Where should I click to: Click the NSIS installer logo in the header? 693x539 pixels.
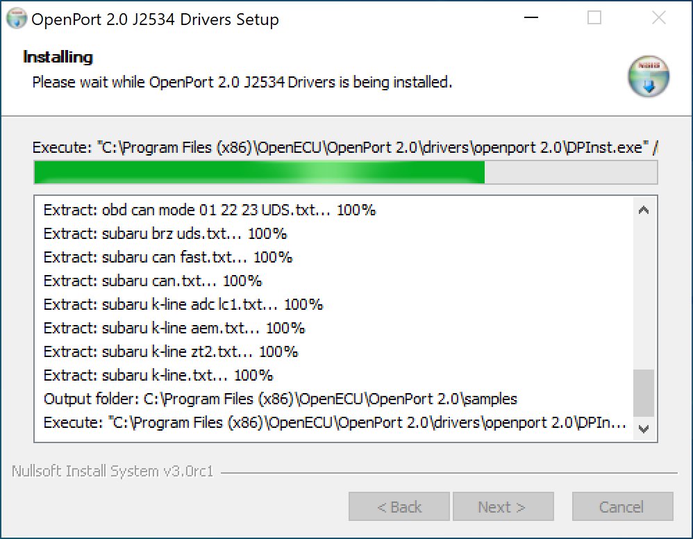649,76
